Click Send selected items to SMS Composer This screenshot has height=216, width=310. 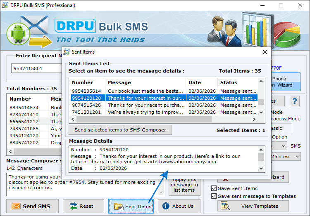click(120, 130)
